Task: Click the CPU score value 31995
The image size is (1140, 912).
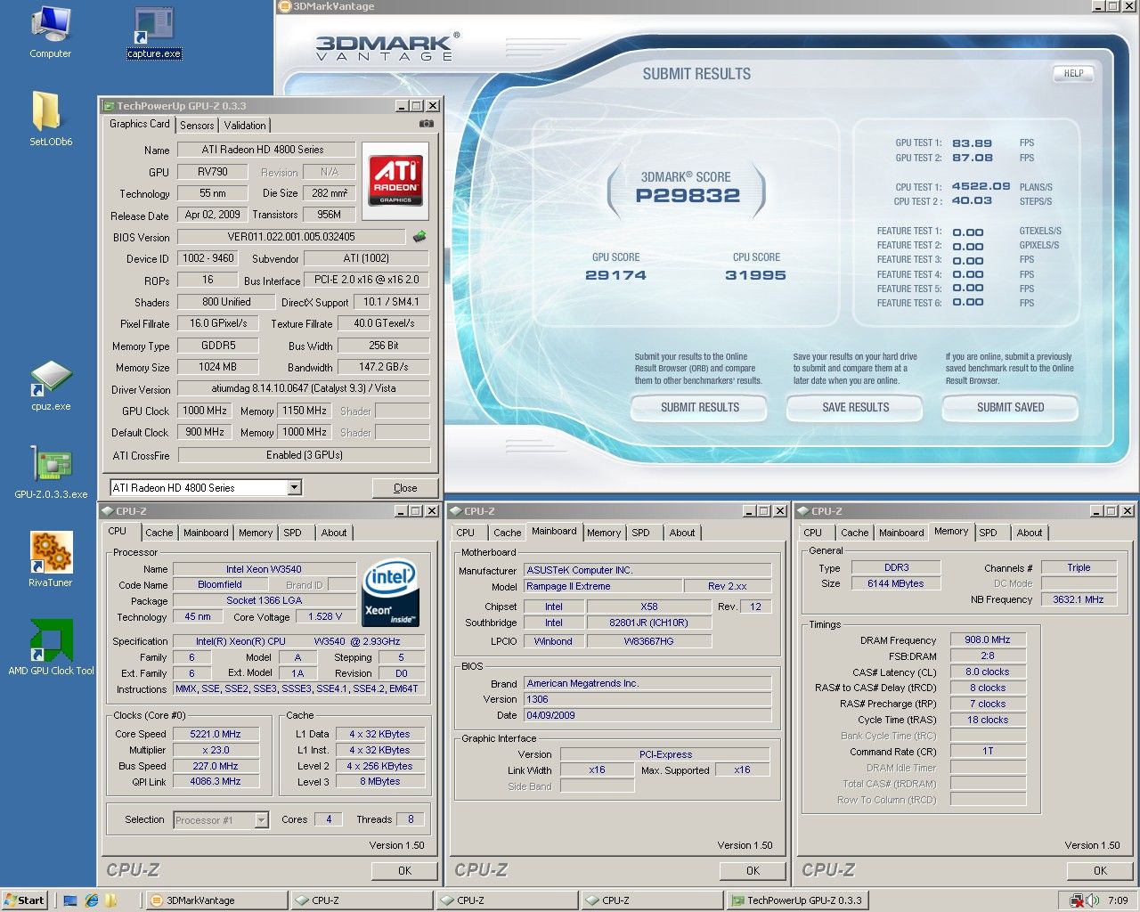Action: 755,275
